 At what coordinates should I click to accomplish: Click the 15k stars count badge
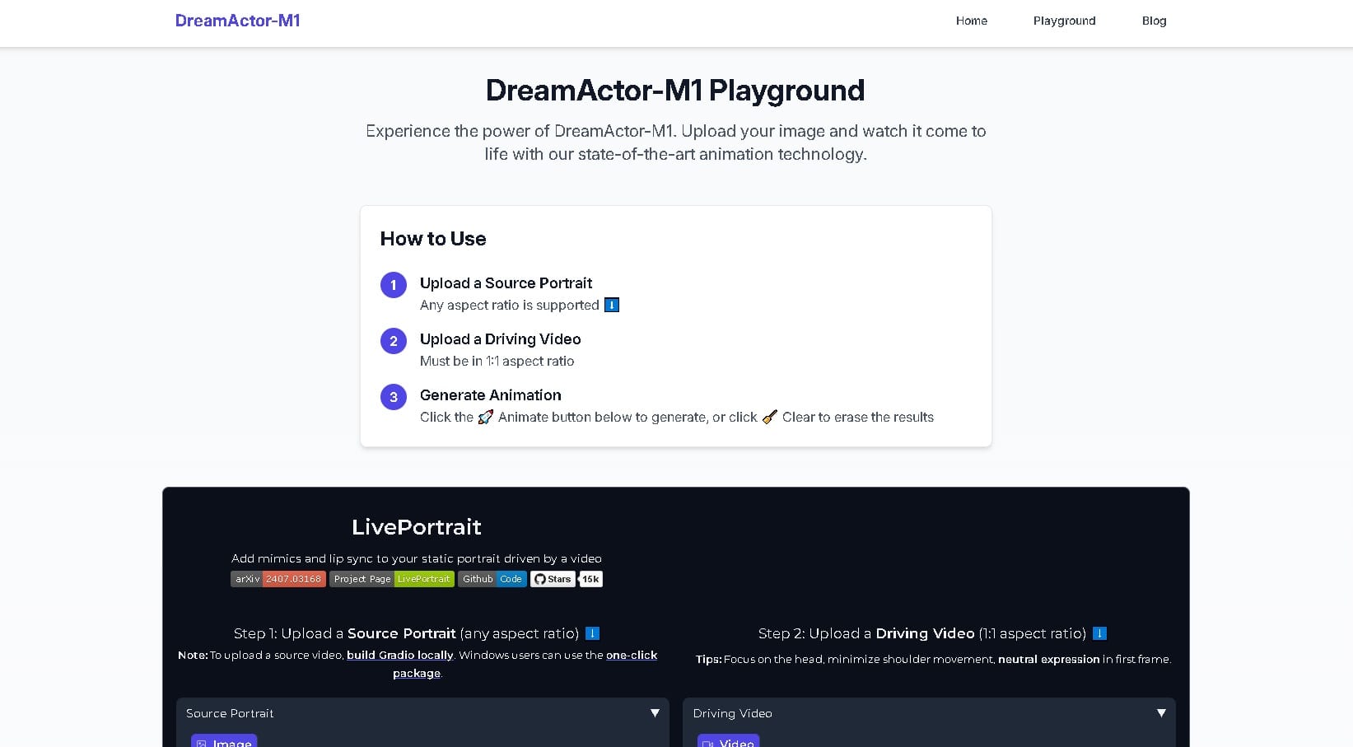590,579
